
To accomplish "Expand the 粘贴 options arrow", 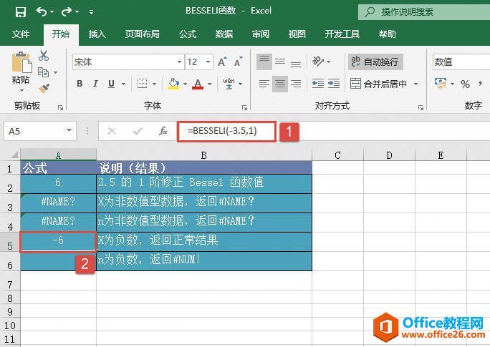I will 21,90.
